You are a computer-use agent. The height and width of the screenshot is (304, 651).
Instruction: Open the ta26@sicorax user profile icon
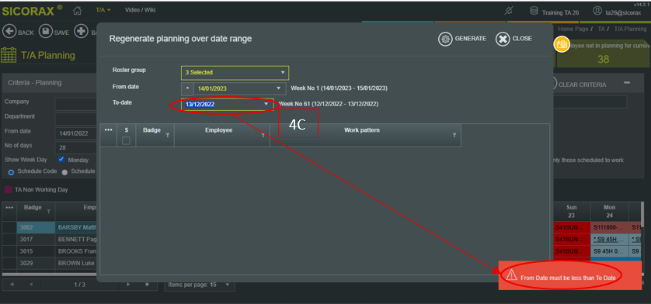597,11
